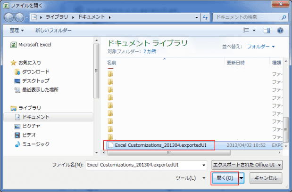Image resolution: width=292 pixels, height=192 pixels.
Task: Open デスクトップ in the sidebar
Action: pyautogui.click(x=32, y=81)
